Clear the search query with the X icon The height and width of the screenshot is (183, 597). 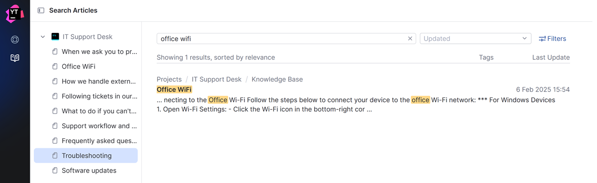[410, 38]
